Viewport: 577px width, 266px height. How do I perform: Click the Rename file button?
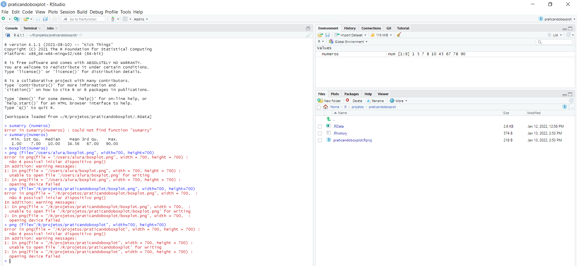[x=375, y=101]
